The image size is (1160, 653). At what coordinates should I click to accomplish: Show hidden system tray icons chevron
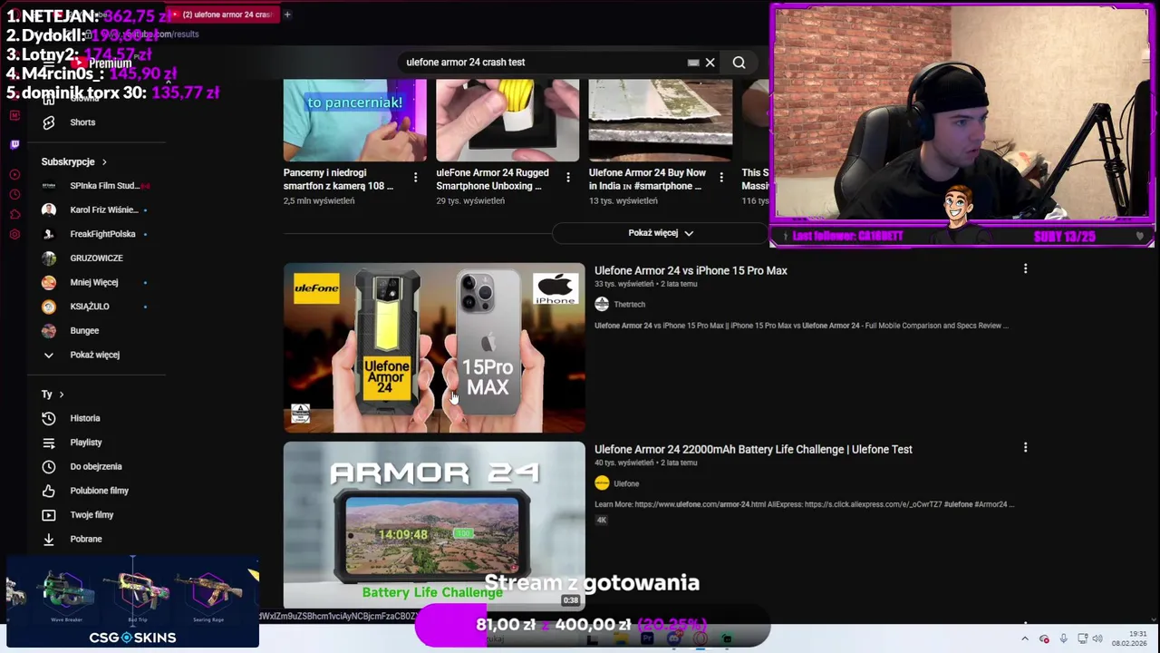[x=1025, y=638]
